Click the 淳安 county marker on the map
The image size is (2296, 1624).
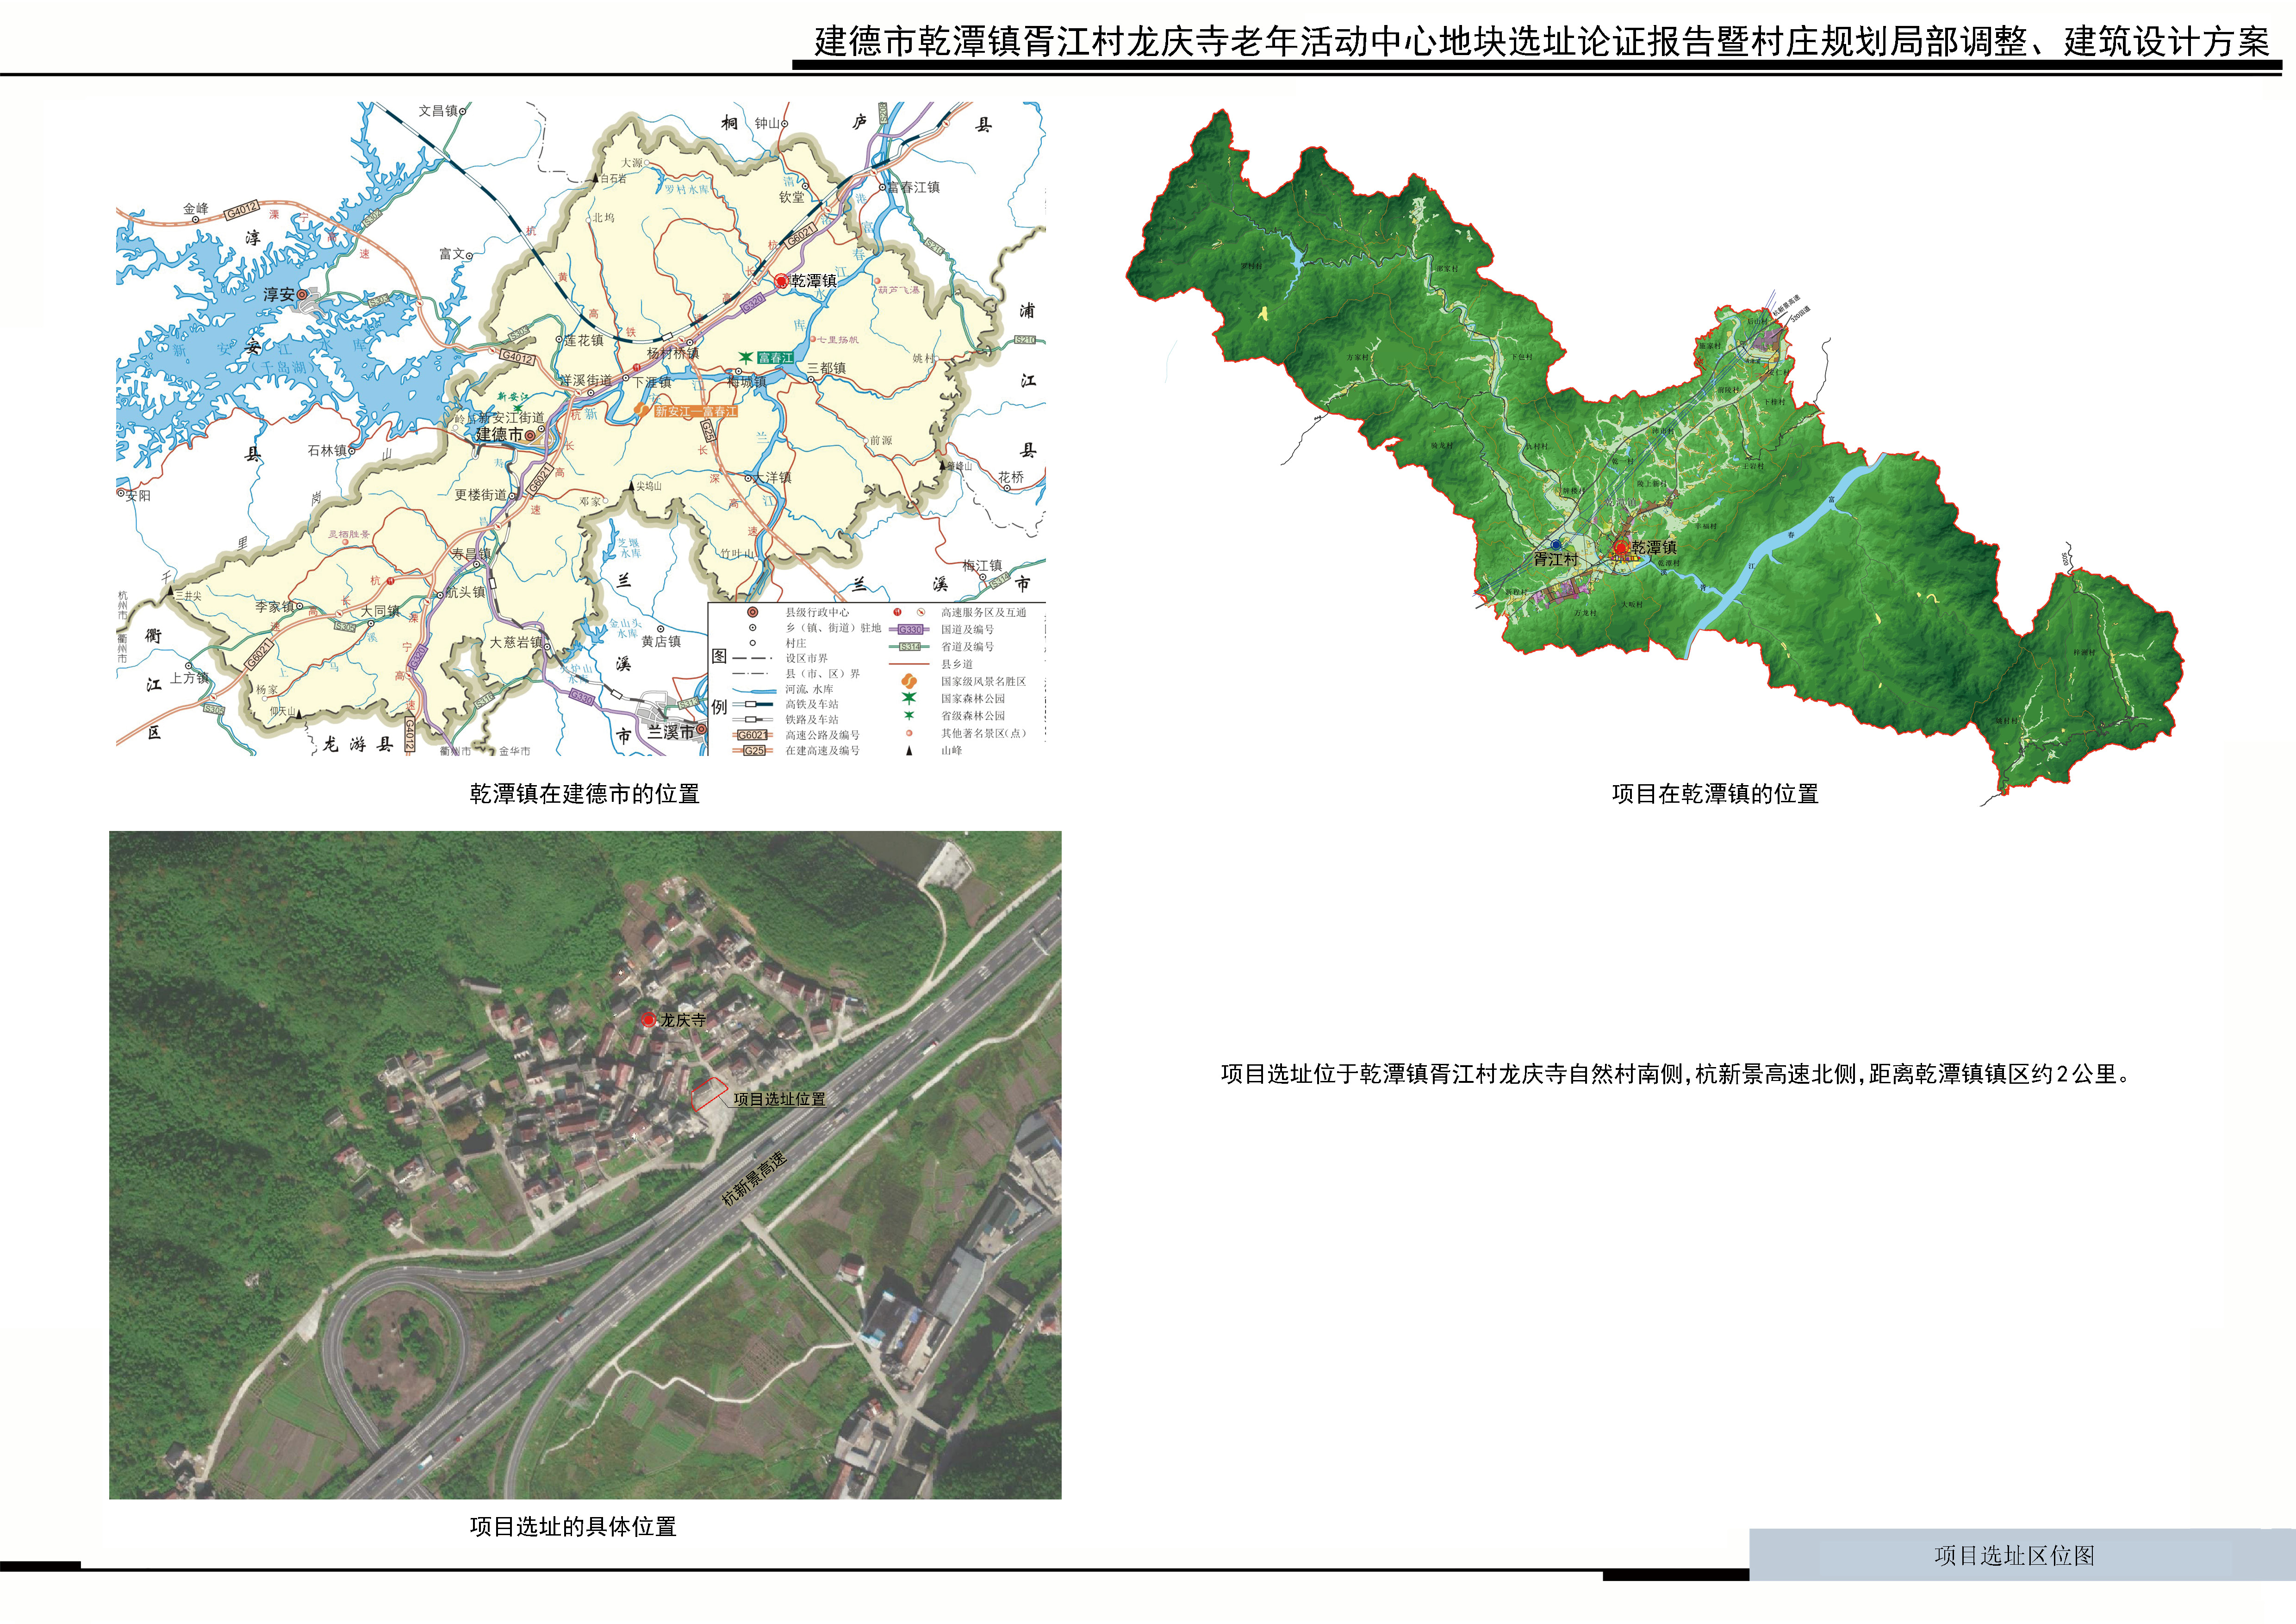(x=302, y=295)
